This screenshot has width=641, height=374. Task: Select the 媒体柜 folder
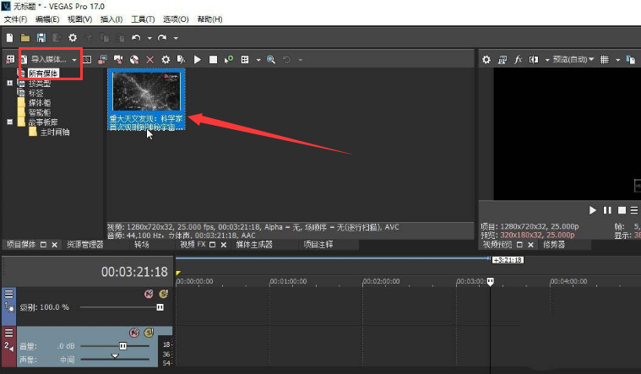coord(39,103)
